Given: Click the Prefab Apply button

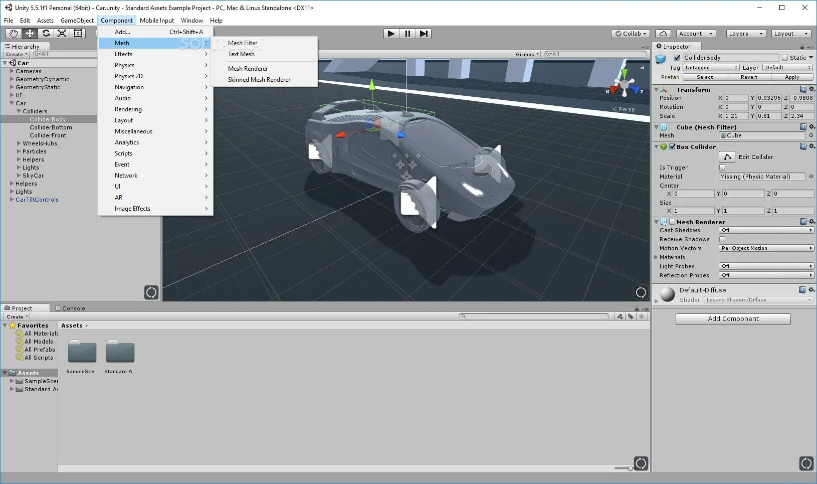Looking at the screenshot, I should click(792, 77).
